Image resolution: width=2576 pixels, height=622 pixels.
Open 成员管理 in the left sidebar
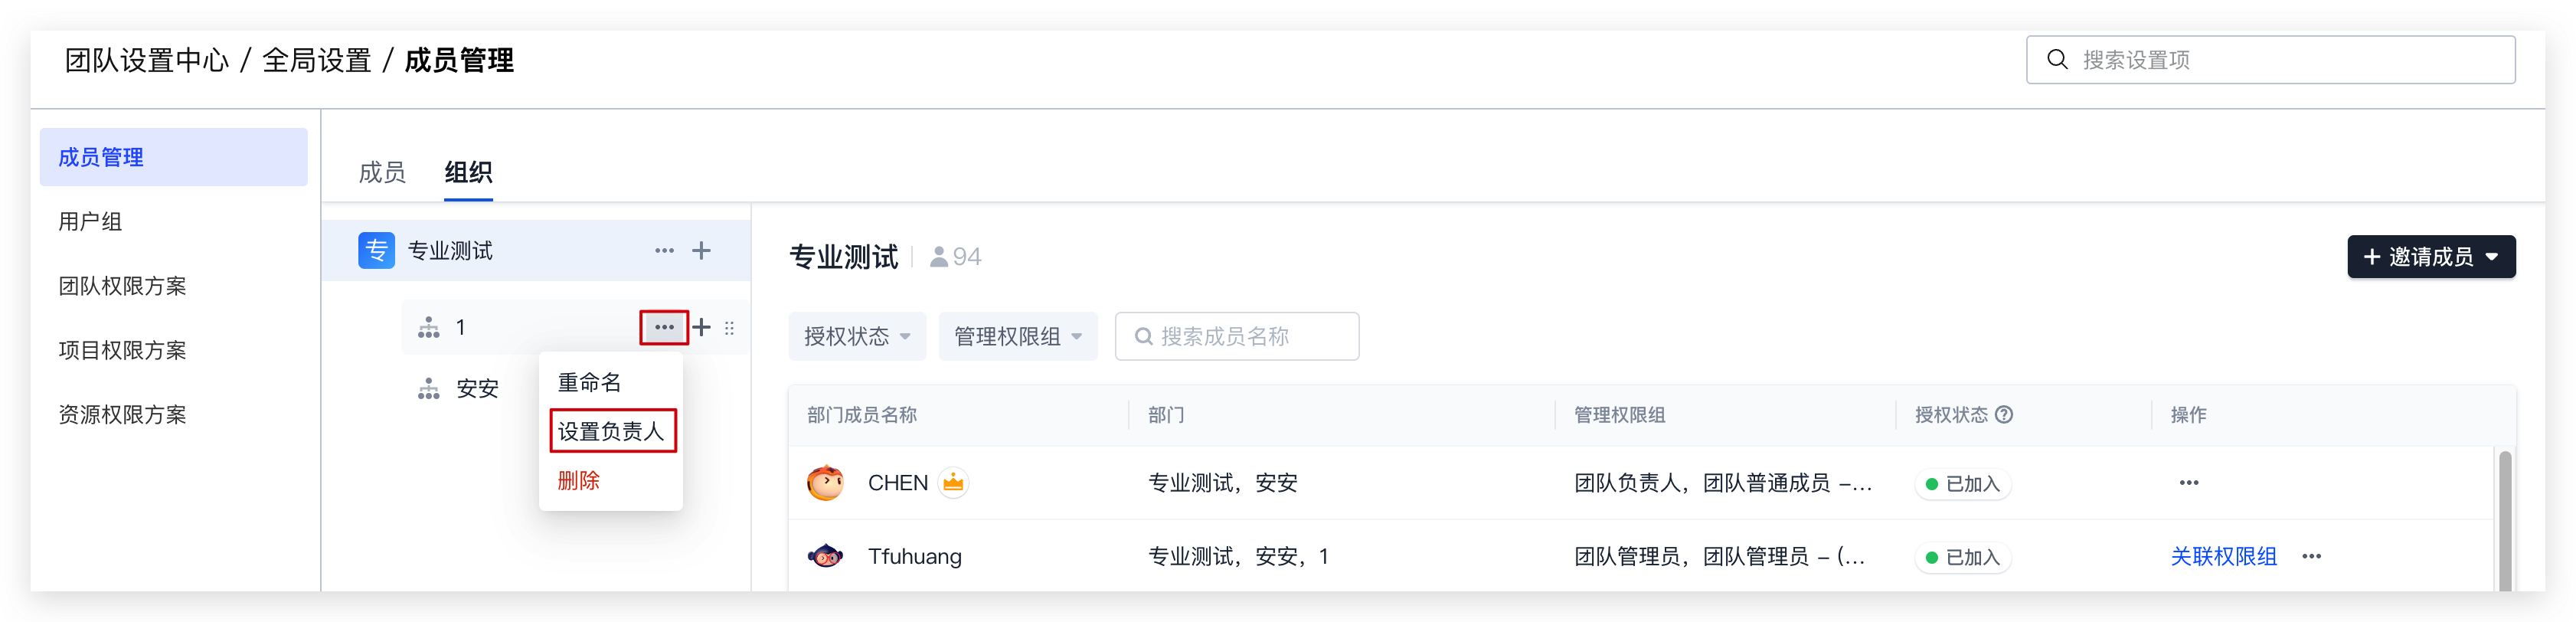point(174,157)
